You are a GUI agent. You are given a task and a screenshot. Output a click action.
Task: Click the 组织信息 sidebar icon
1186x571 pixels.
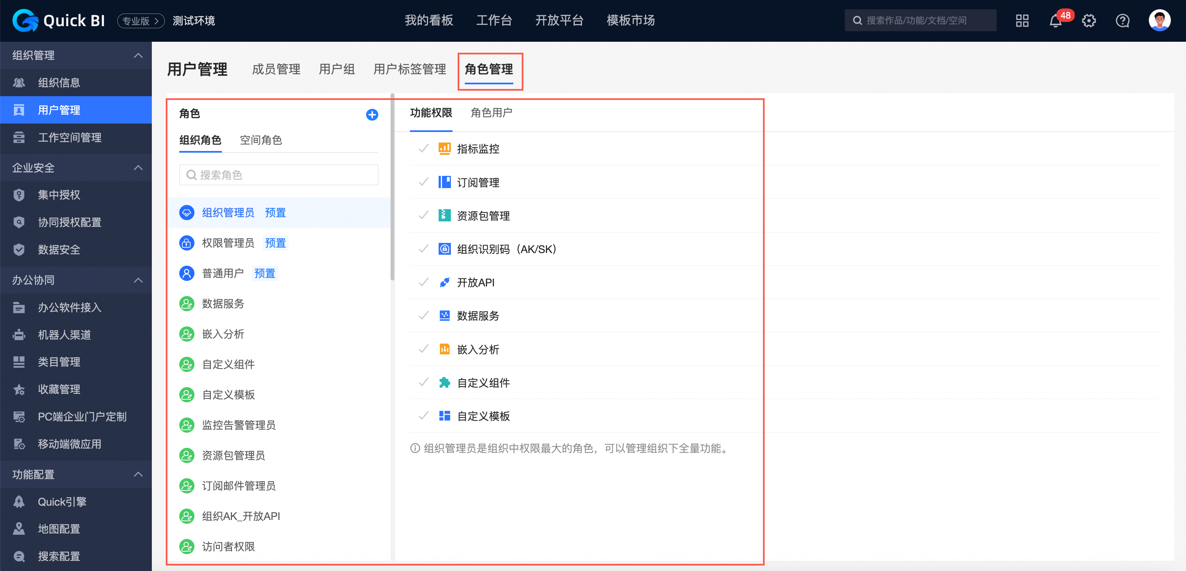[19, 82]
